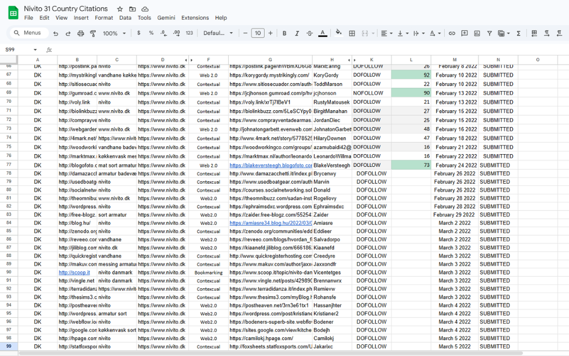The width and height of the screenshot is (569, 356).
Task: Open the Default font family dropdown
Action: [x=218, y=33]
